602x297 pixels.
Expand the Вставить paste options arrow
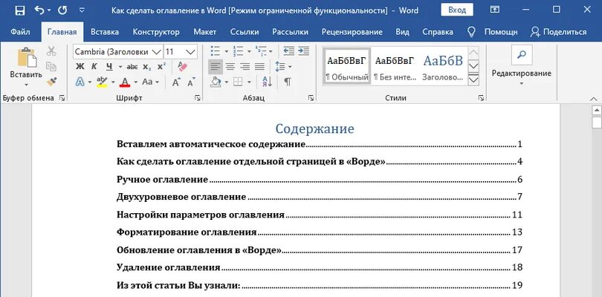tap(26, 85)
